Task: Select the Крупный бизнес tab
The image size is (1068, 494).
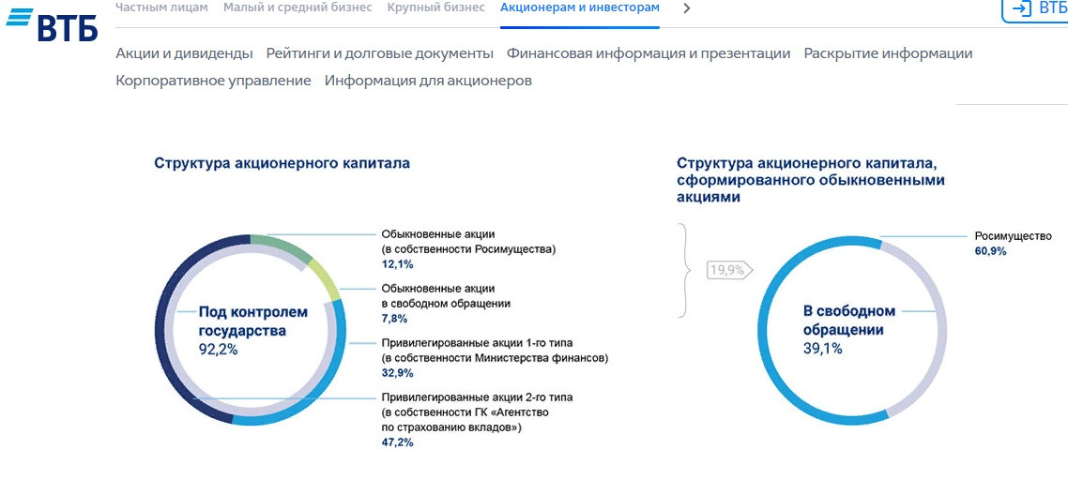Action: pyautogui.click(x=435, y=7)
